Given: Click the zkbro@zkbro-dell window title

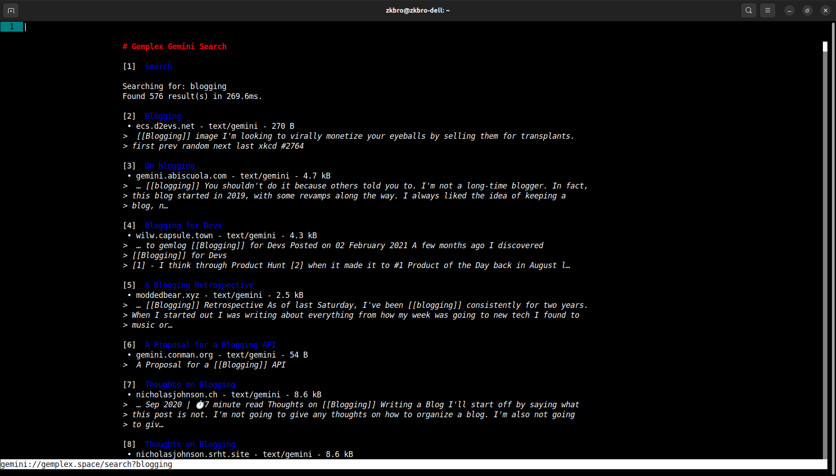Looking at the screenshot, I should click(418, 10).
